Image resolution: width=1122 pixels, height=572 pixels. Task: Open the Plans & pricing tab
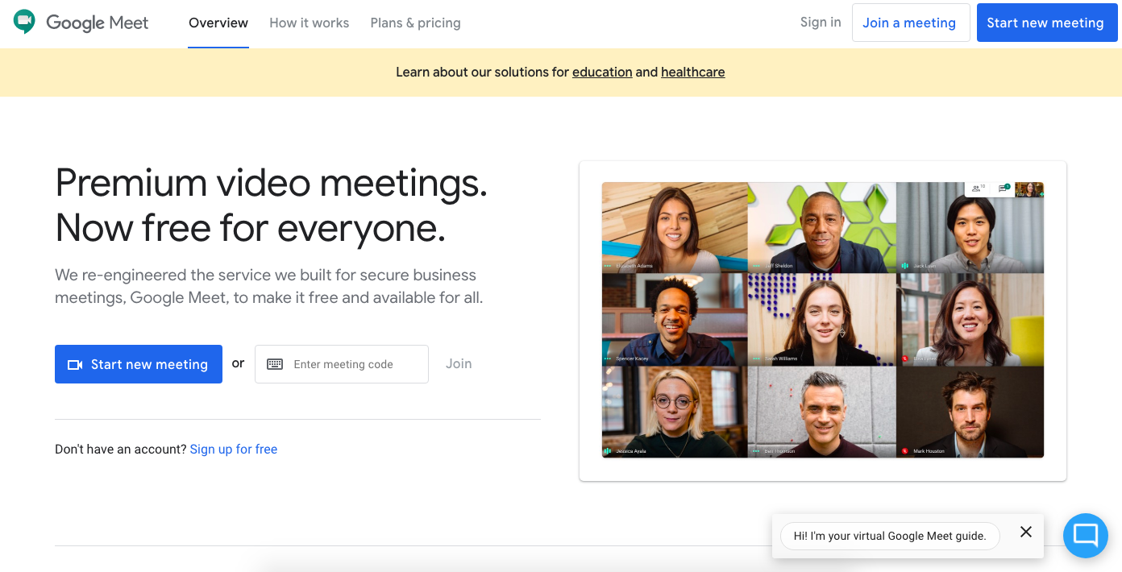(415, 23)
